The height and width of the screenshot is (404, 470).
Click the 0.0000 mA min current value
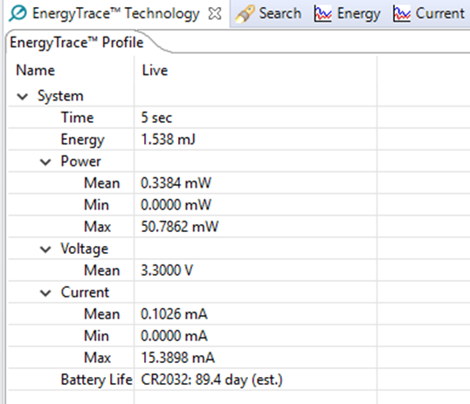[x=174, y=336]
